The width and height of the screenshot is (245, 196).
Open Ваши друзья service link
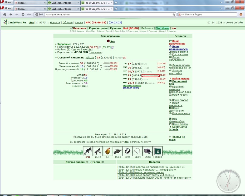[x=180, y=100]
